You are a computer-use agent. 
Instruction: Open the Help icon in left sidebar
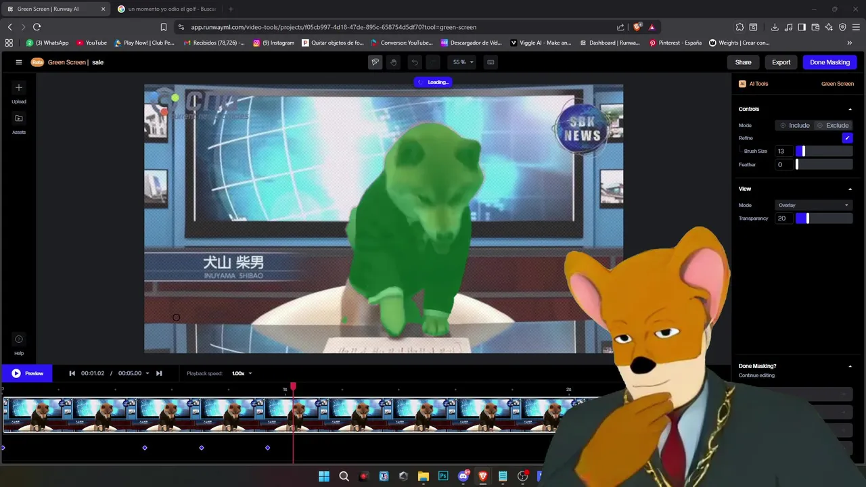[x=19, y=340]
